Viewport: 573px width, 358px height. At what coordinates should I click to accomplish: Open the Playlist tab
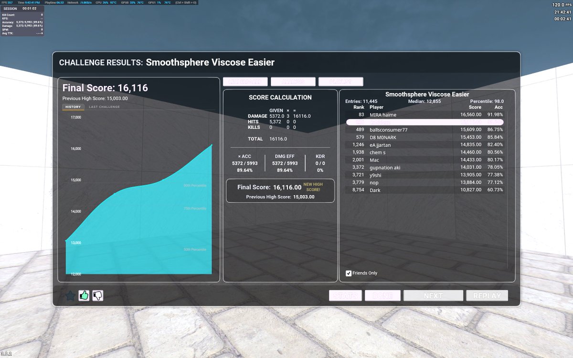tap(341, 82)
